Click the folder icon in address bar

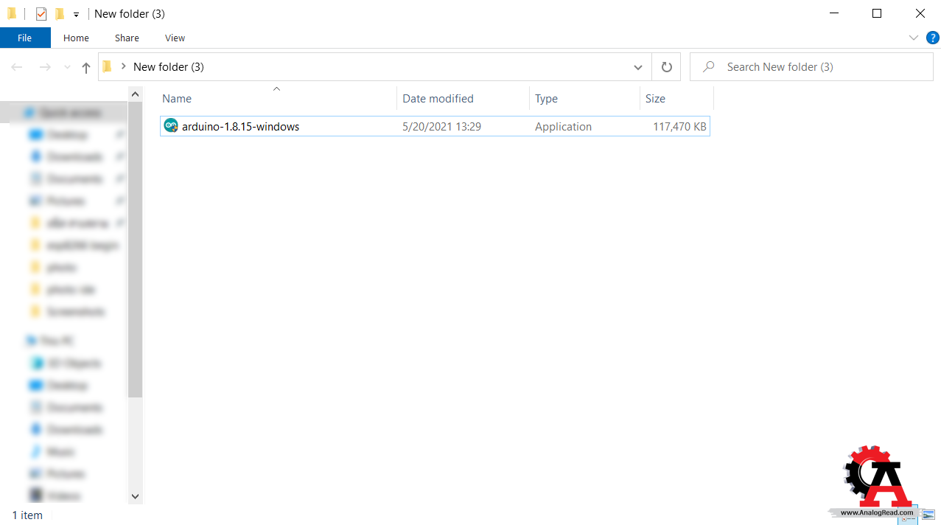click(108, 66)
